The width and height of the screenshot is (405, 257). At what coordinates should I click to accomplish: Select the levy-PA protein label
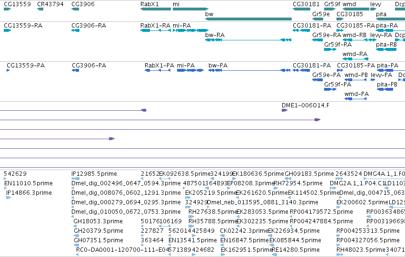(381, 75)
